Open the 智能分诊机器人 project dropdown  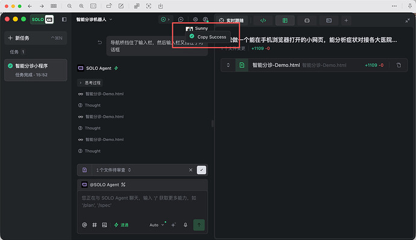pos(94,19)
